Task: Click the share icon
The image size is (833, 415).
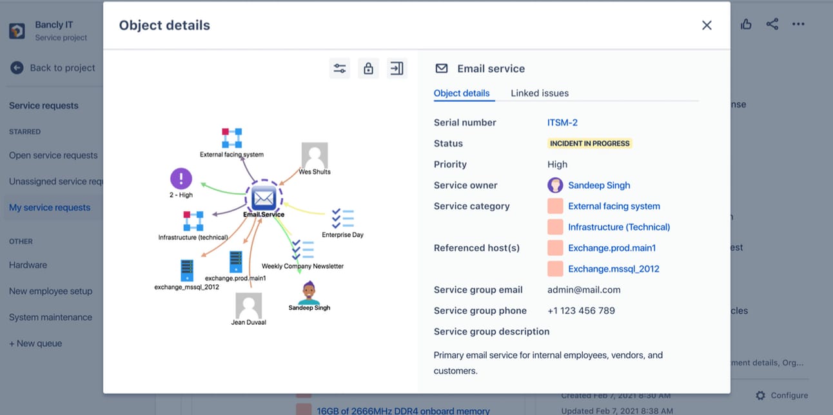Action: click(x=772, y=24)
